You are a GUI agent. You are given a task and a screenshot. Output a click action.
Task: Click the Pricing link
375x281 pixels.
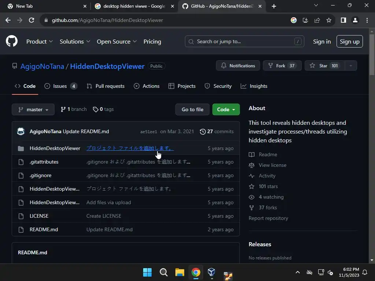[x=152, y=42]
